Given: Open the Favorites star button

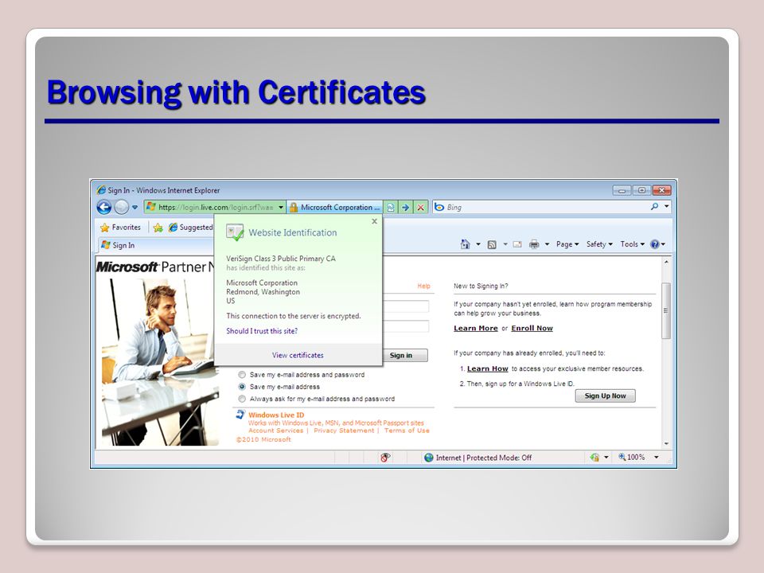Looking at the screenshot, I should coord(120,227).
